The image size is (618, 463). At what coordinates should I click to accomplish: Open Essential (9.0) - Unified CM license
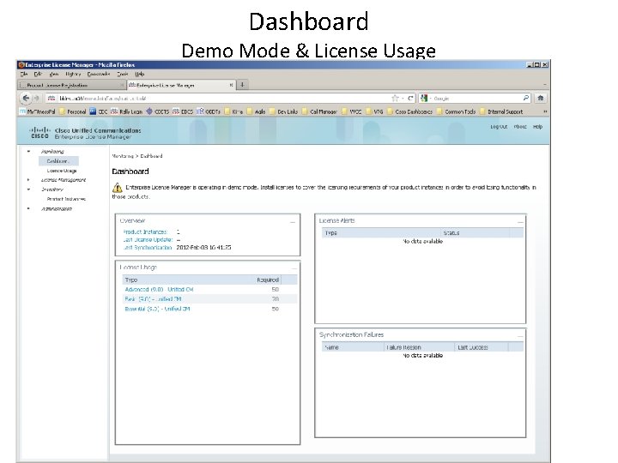coord(157,309)
